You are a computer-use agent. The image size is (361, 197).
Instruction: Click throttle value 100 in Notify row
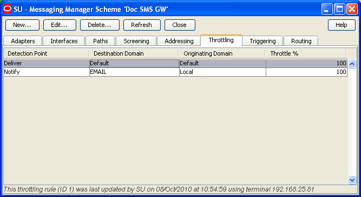[x=306, y=72]
